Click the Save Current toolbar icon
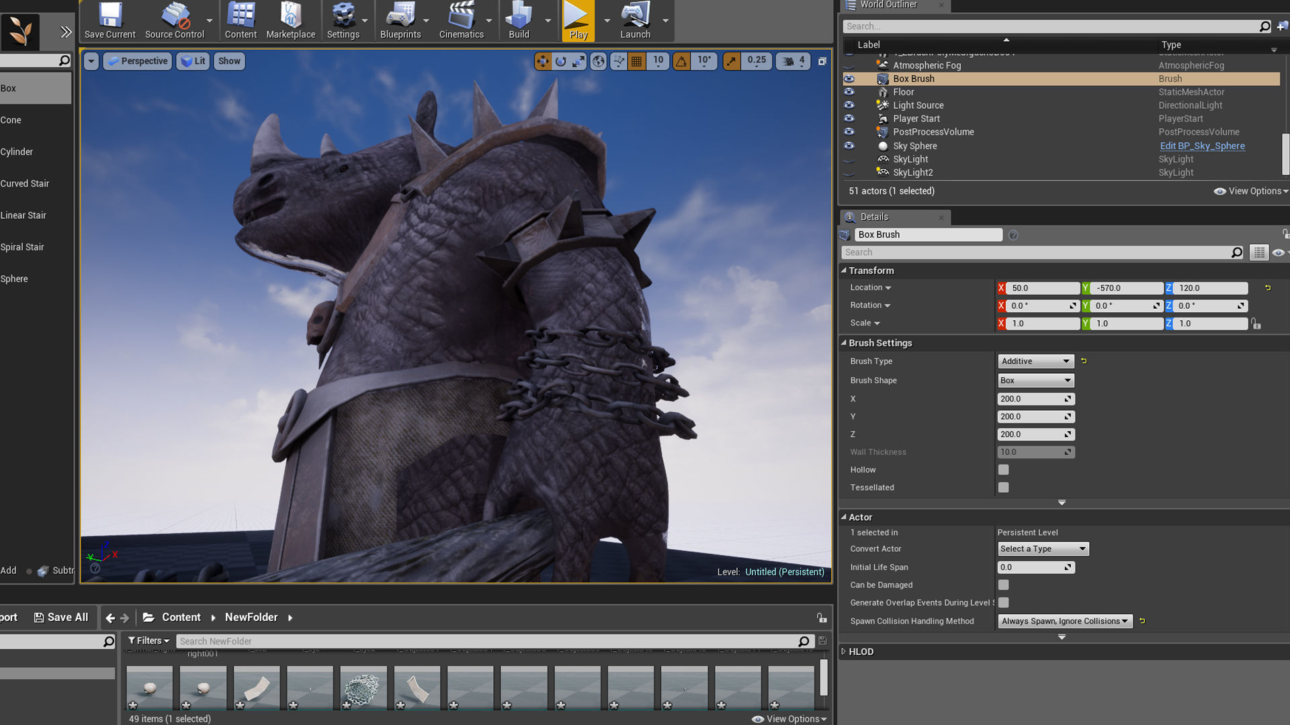 (x=110, y=21)
